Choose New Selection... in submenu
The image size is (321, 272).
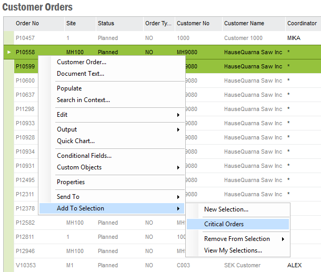[x=226, y=209]
